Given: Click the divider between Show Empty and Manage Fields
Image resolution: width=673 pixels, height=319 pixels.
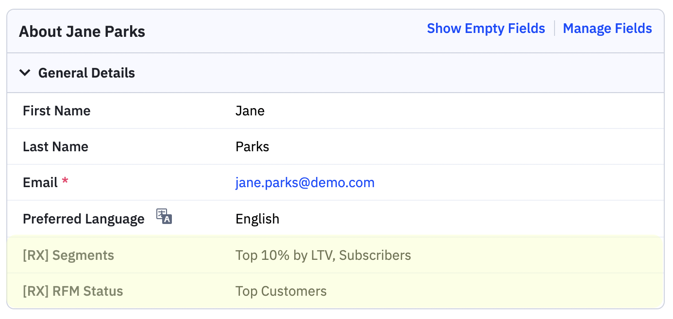Looking at the screenshot, I should click(554, 29).
